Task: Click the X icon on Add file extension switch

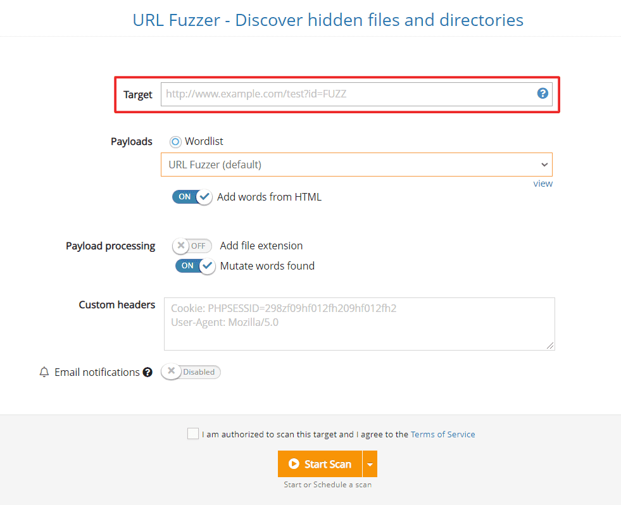Action: coord(180,246)
